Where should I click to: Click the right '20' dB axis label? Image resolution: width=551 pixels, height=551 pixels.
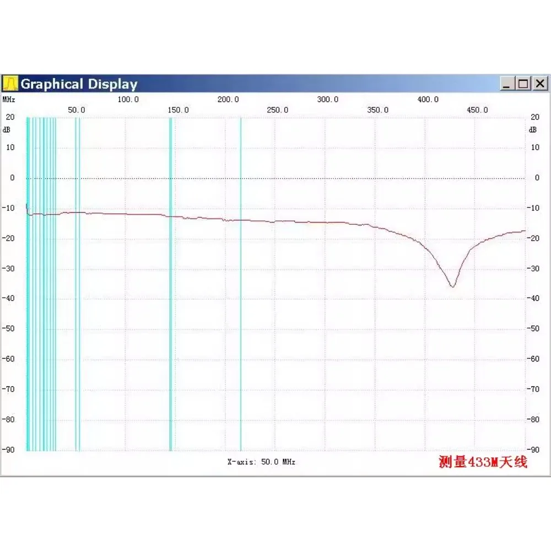click(x=535, y=117)
